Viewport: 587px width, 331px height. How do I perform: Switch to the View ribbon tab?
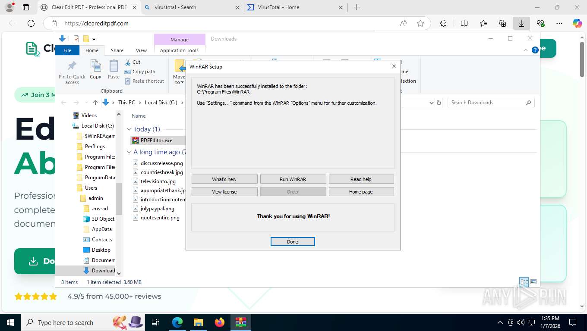click(142, 50)
